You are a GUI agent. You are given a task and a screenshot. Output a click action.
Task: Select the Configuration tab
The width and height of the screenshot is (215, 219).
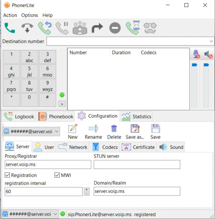coord(97,116)
